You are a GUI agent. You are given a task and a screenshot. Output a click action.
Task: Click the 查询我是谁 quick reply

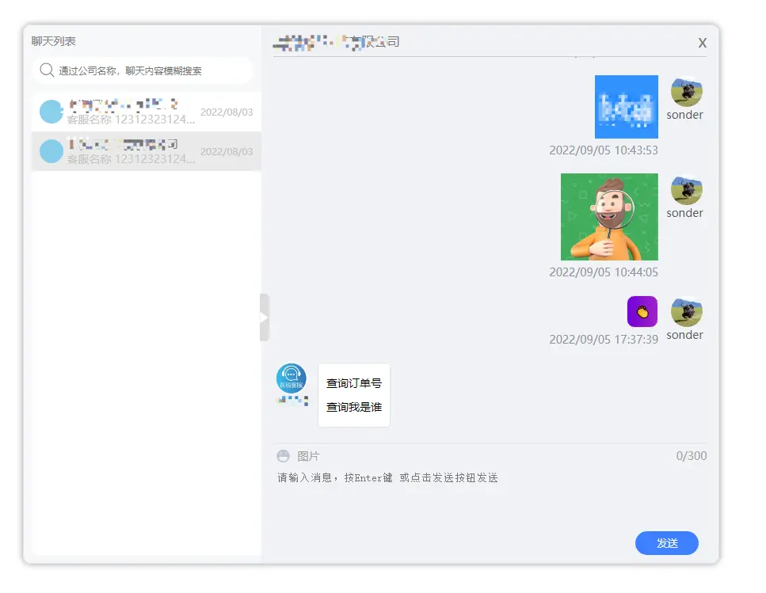click(354, 407)
